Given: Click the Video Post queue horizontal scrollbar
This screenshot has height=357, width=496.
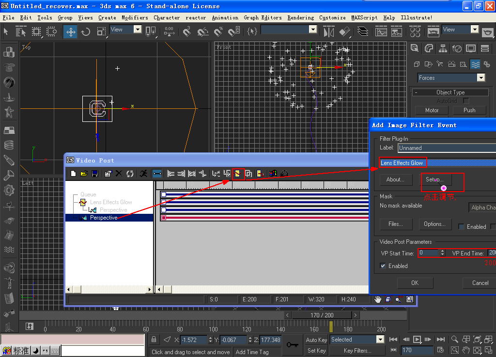Looking at the screenshot, I should (109, 289).
